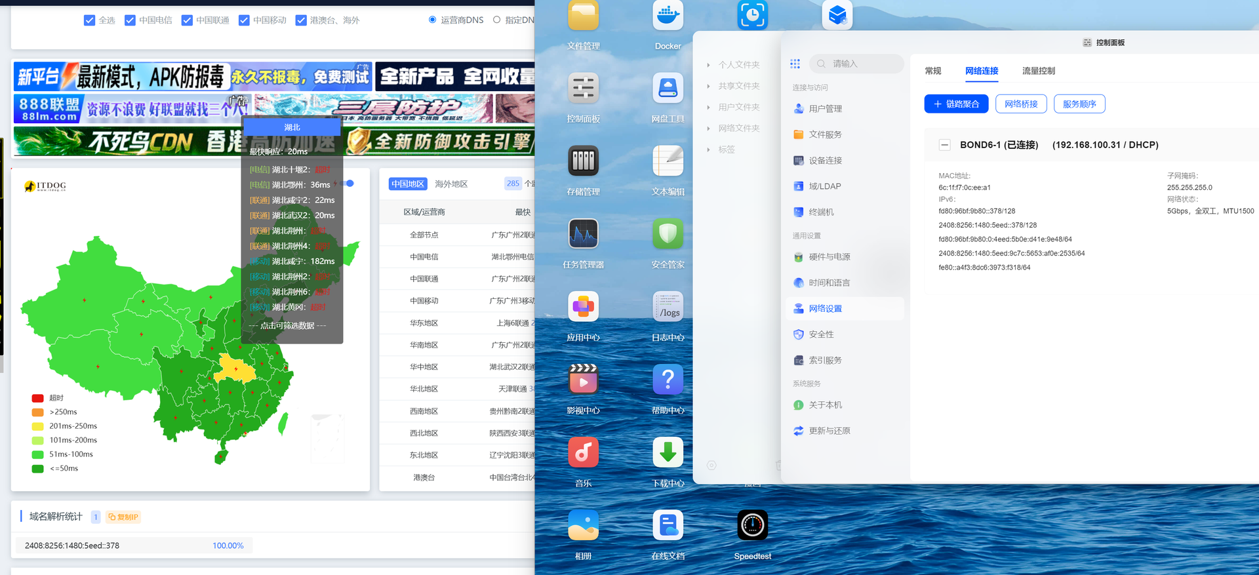Viewport: 1259px width, 575px height.
Task: Select the 海外地区 tab in ITDOG
Action: [x=451, y=184]
